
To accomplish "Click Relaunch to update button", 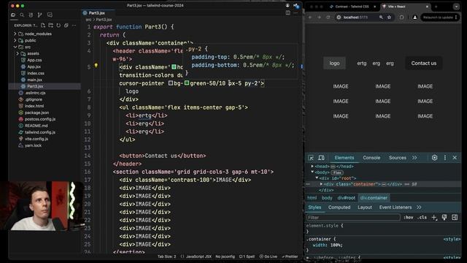I will (439, 18).
